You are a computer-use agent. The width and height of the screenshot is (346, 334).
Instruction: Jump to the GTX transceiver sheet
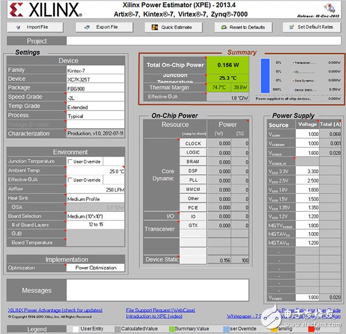(193, 225)
